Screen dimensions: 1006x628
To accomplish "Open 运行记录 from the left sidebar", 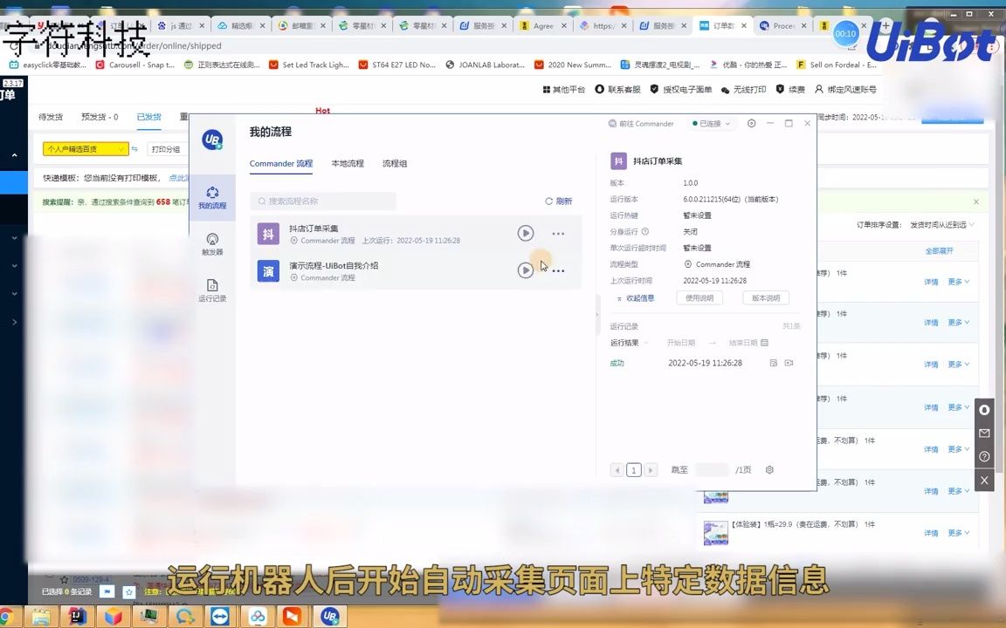I will (212, 290).
